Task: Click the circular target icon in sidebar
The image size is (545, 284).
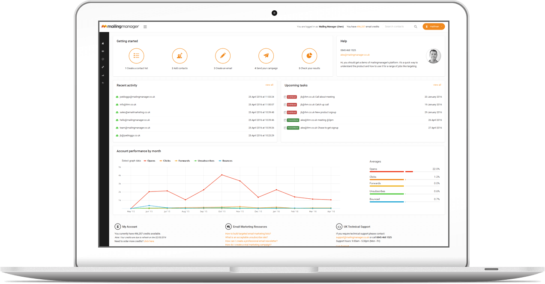Action: 103,59
